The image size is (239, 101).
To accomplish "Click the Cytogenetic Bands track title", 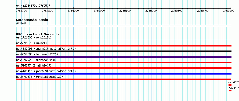I will pos(32,20).
